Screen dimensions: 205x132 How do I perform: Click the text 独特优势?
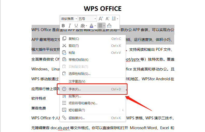point(155,59)
